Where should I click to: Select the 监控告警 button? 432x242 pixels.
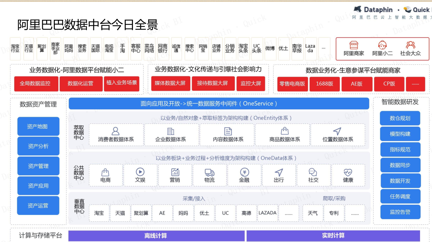[400, 212]
